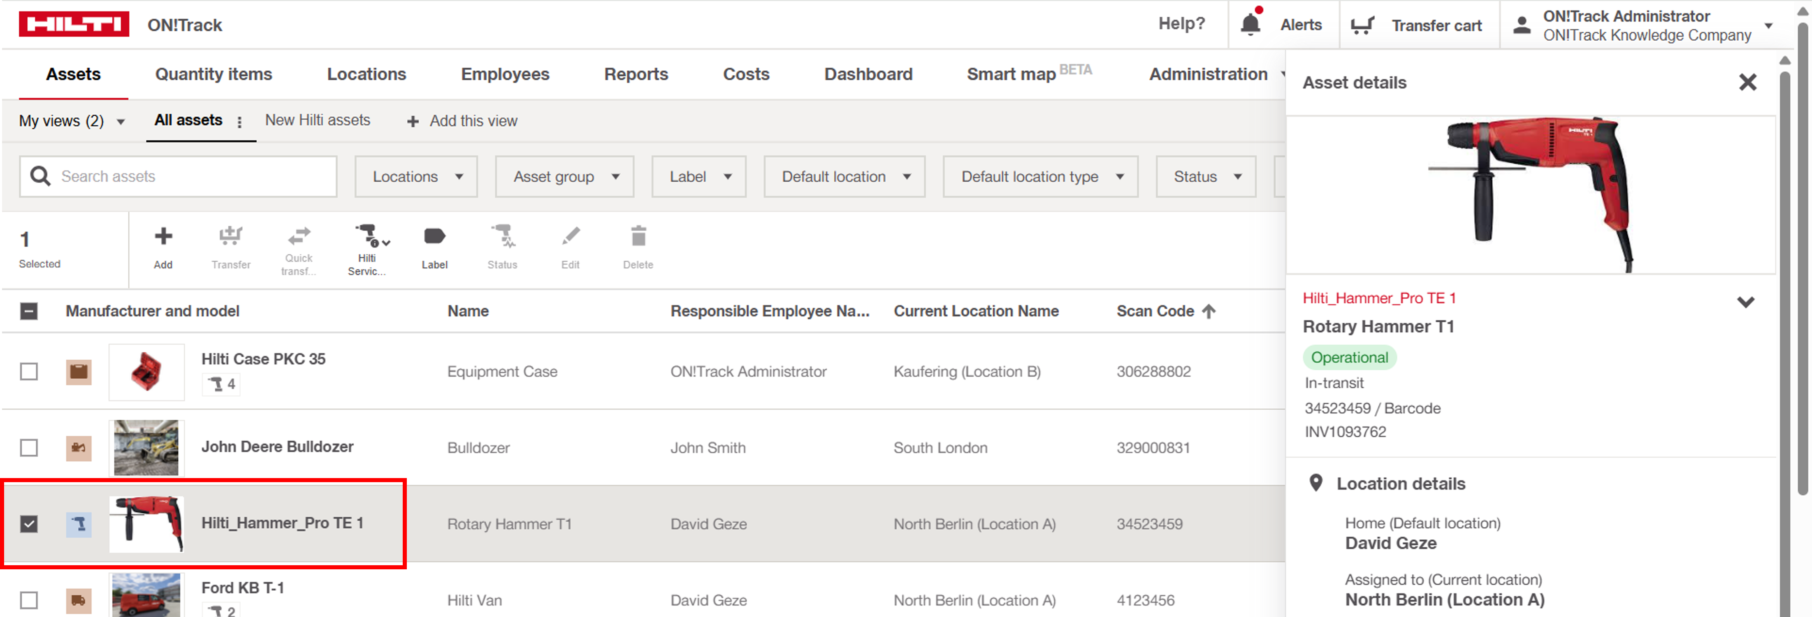The image size is (1812, 617).
Task: Click the Label tag icon
Action: (x=435, y=236)
